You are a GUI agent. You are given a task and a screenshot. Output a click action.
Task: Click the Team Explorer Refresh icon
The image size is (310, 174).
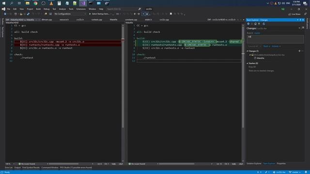point(263,24)
